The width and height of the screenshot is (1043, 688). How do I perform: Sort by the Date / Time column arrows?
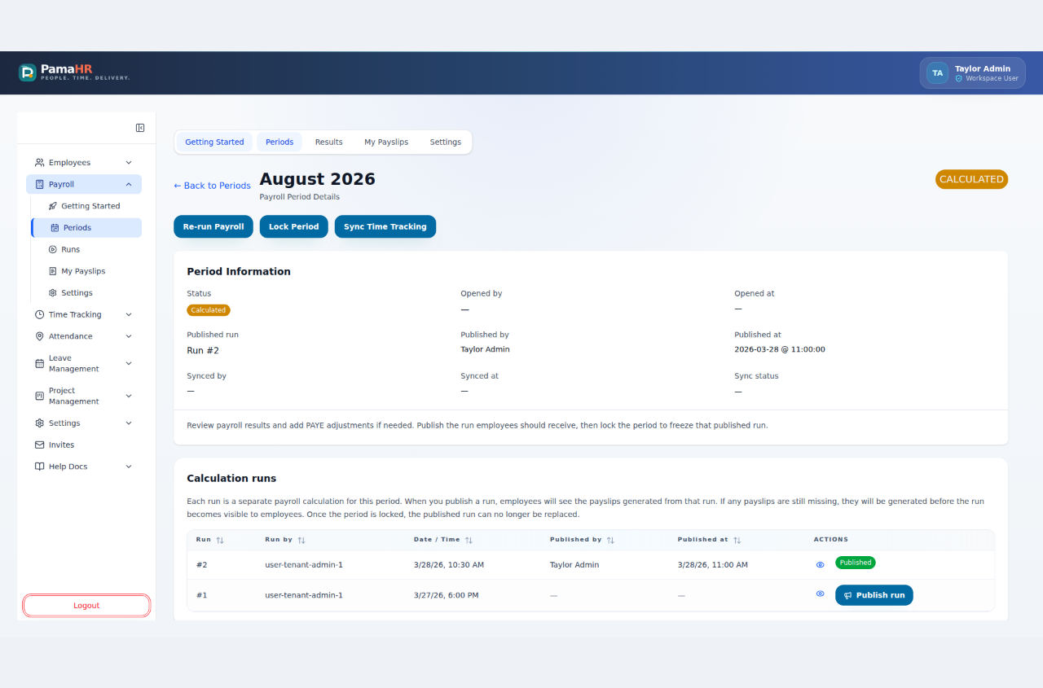469,540
